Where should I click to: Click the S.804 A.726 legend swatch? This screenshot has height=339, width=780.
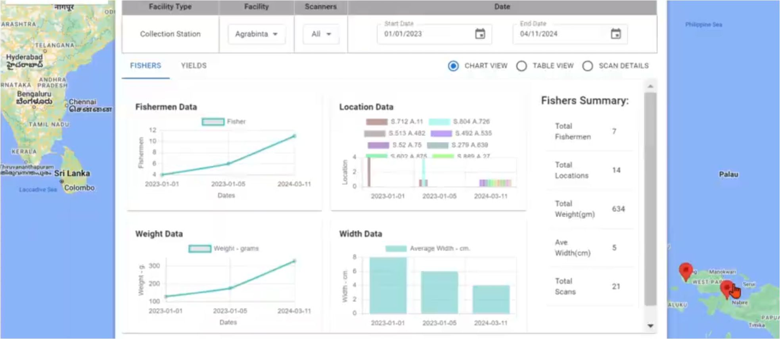pyautogui.click(x=439, y=122)
